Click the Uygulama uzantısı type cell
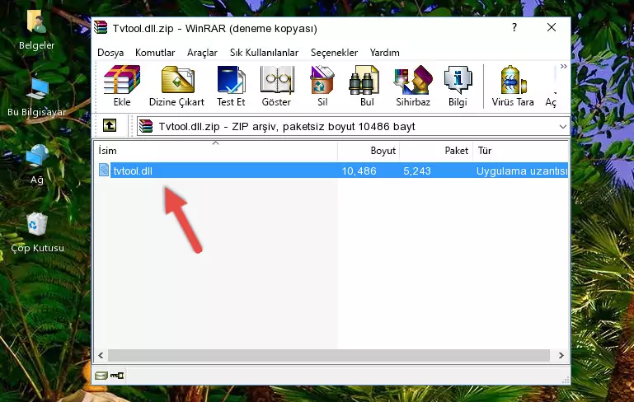 click(522, 171)
